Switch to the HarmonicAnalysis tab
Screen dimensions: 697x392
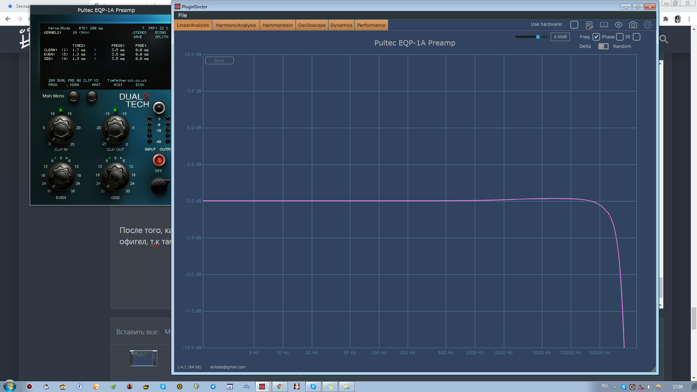click(x=236, y=25)
